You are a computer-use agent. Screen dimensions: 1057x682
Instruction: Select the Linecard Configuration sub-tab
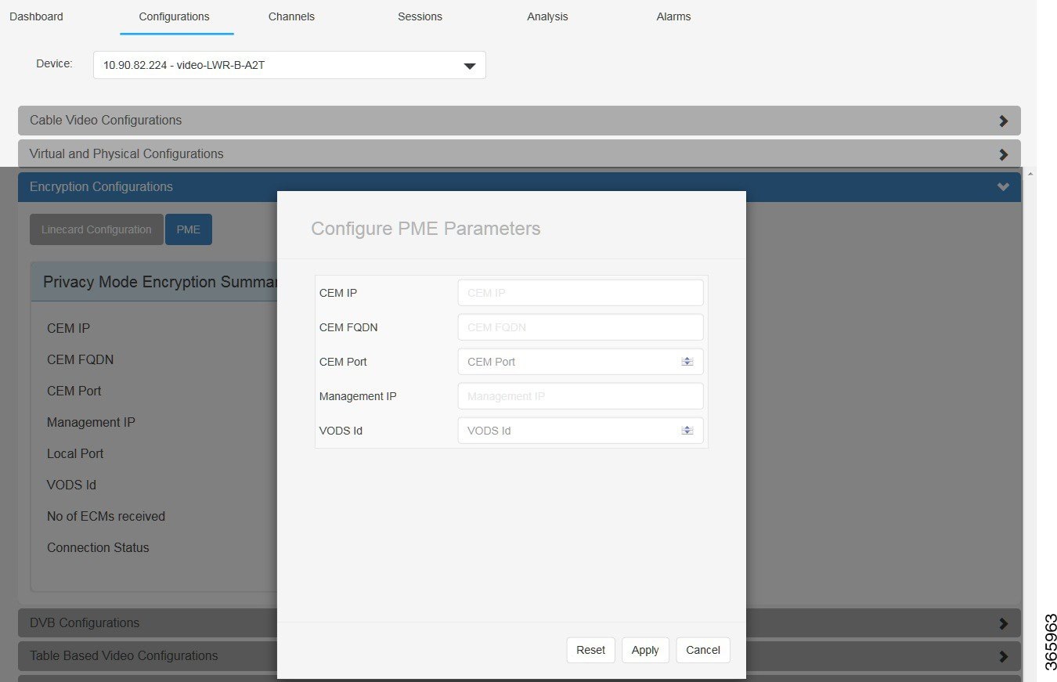[x=96, y=229]
